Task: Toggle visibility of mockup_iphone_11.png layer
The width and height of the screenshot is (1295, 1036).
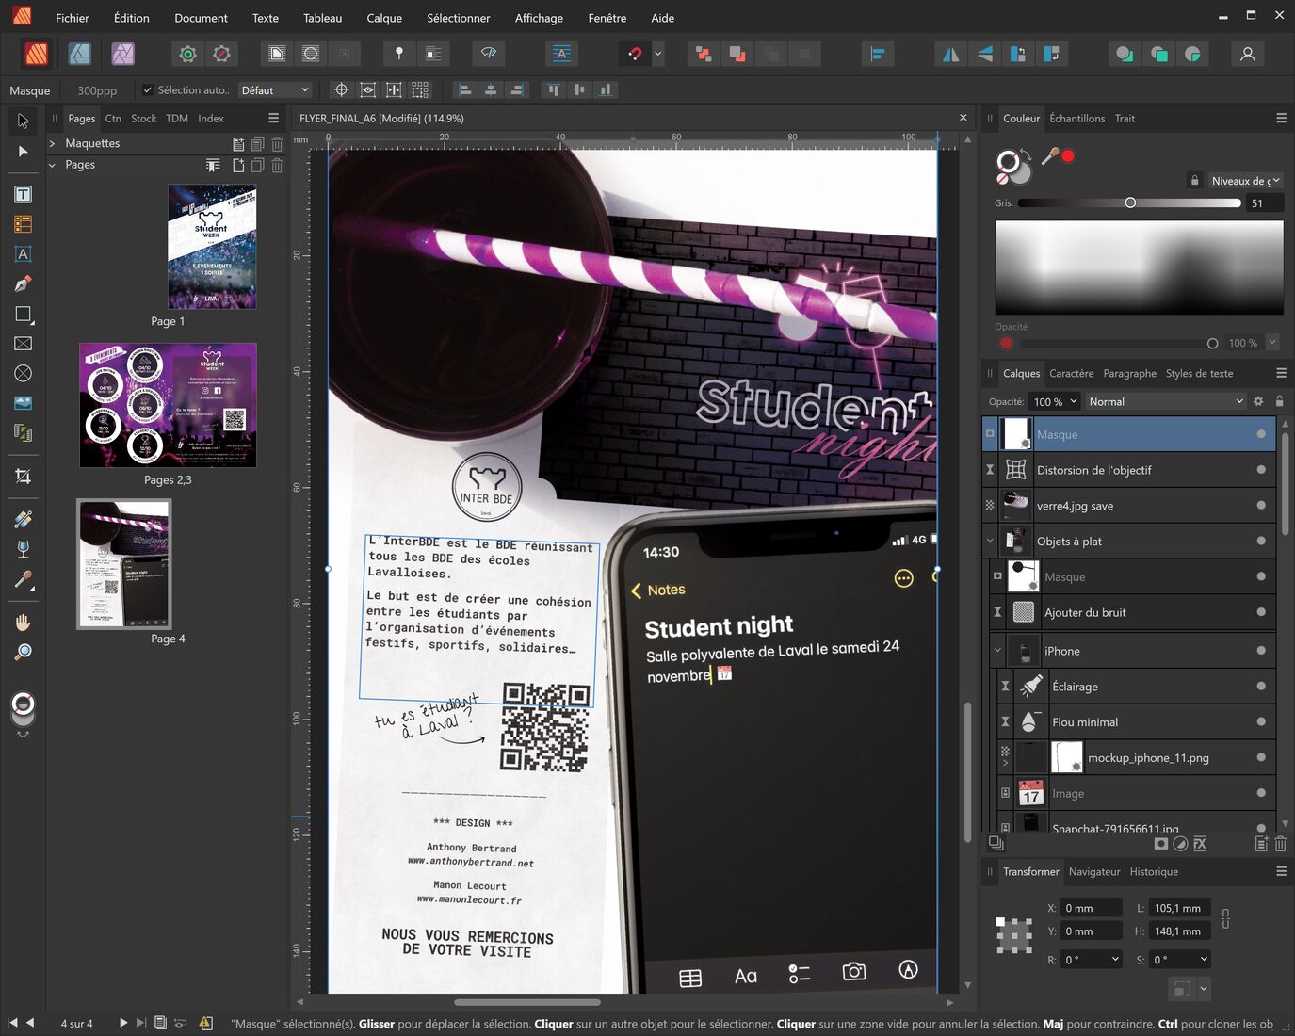Action: (x=1260, y=757)
